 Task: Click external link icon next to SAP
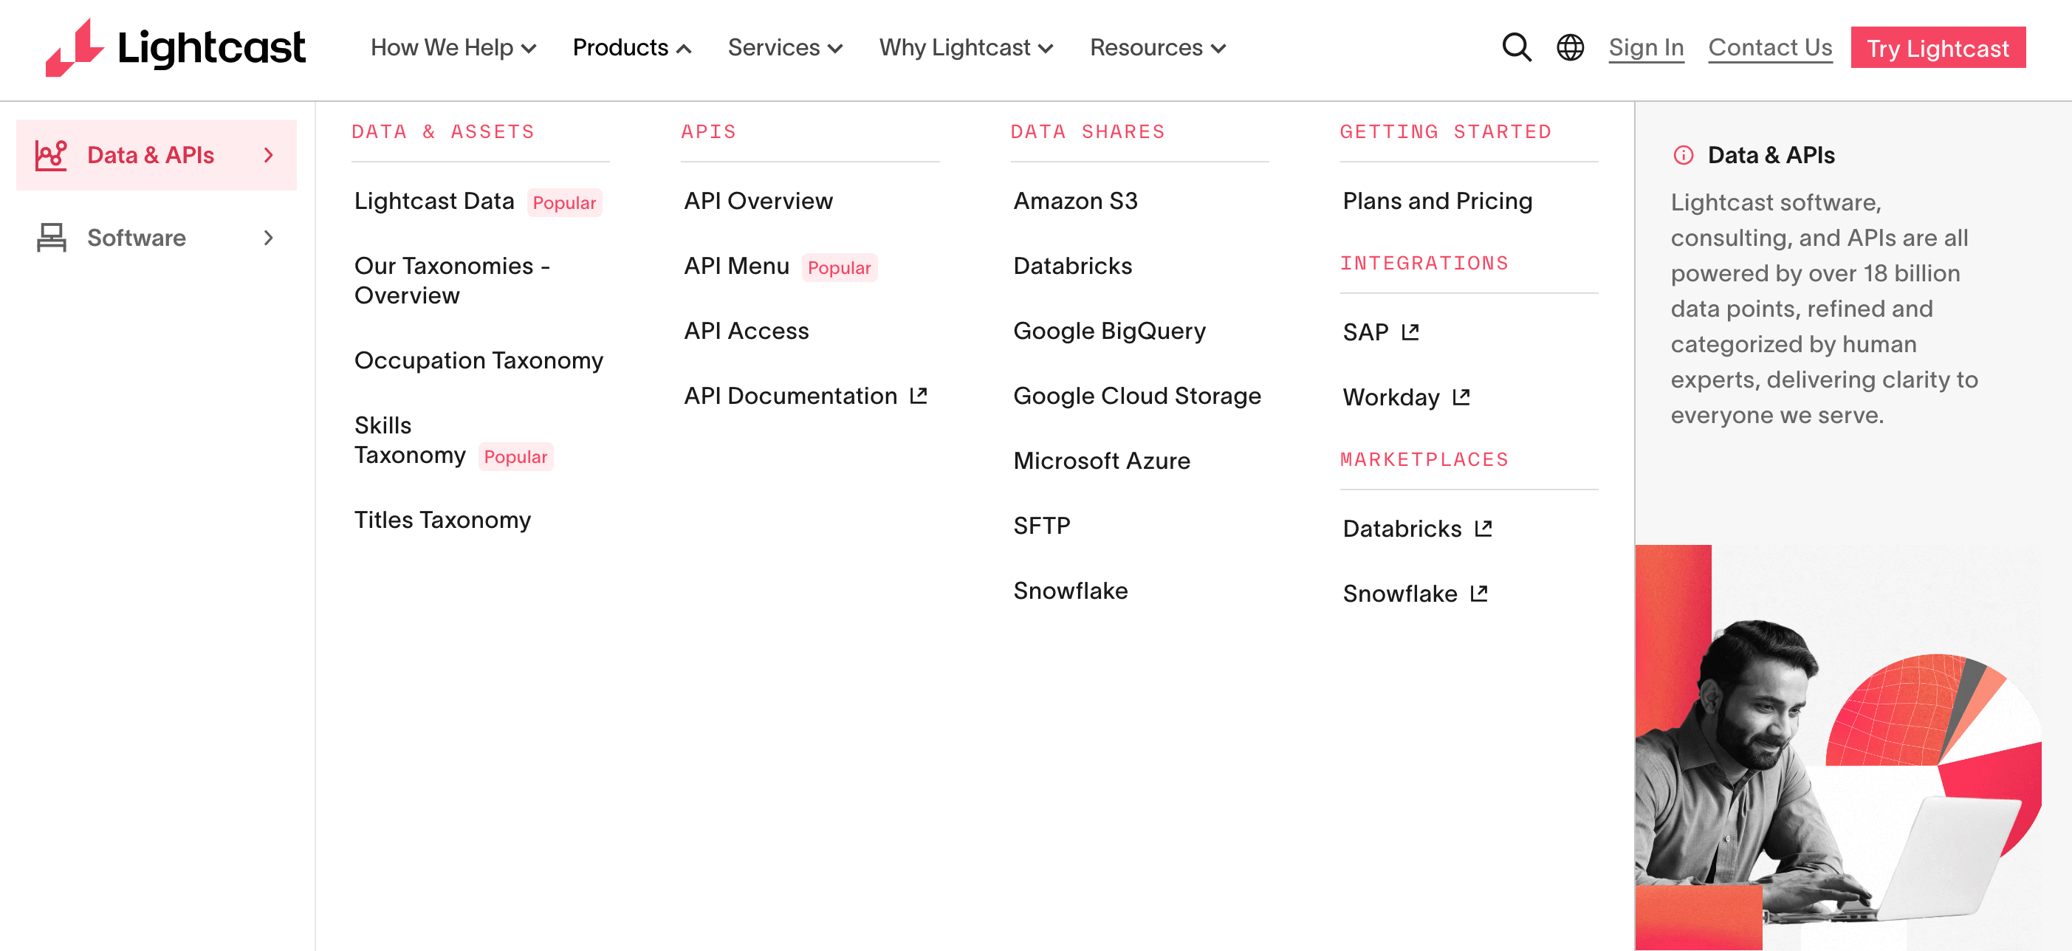click(1410, 332)
